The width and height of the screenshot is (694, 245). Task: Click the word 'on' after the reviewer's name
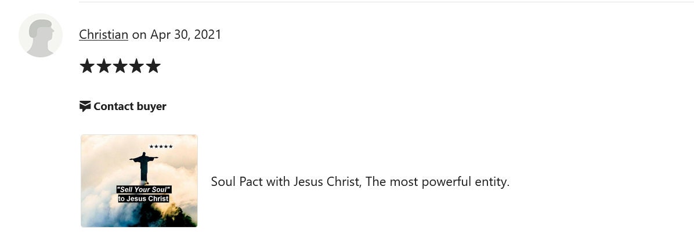click(x=139, y=35)
